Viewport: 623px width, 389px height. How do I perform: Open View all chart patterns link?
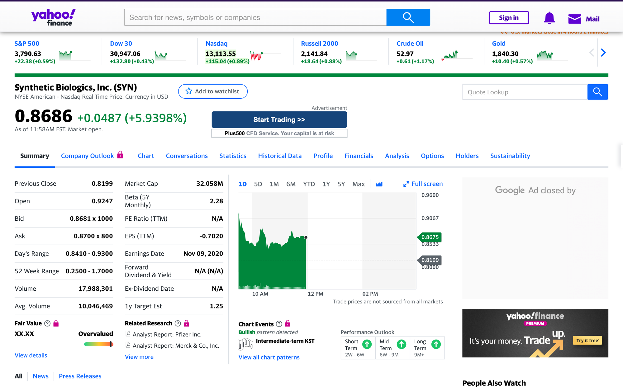click(269, 357)
